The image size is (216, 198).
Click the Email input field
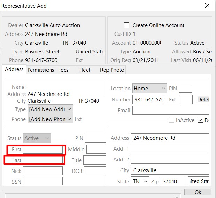coord(171,111)
